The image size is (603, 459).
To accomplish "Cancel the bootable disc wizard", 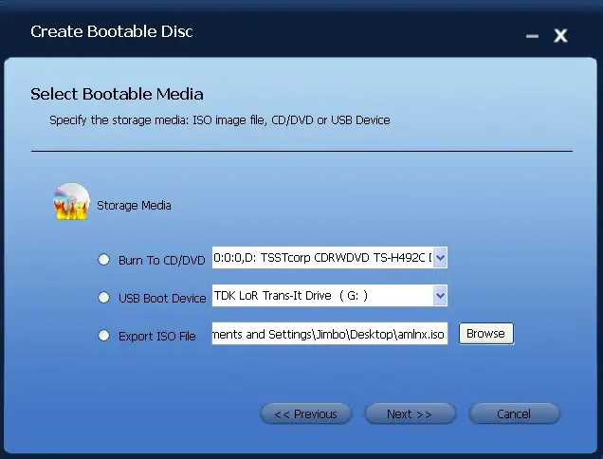I will tap(514, 414).
